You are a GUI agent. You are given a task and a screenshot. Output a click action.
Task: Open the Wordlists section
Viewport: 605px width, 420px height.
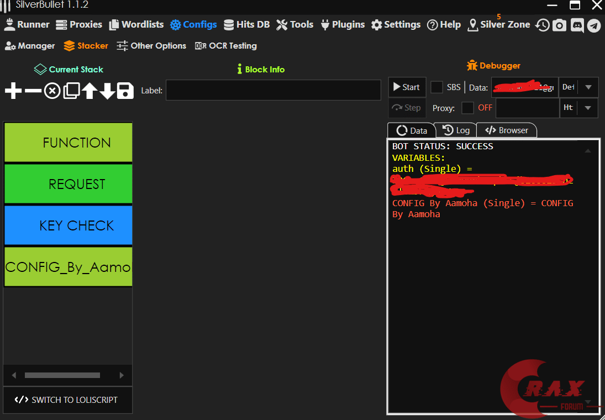[x=136, y=25]
